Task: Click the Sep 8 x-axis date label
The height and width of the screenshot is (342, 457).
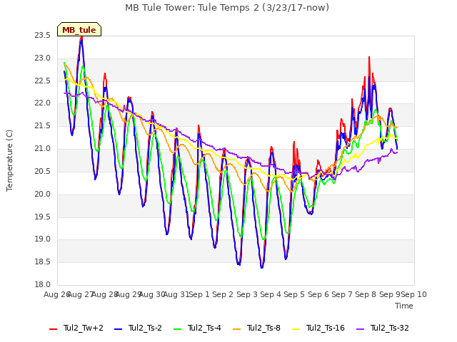Action: (x=366, y=294)
